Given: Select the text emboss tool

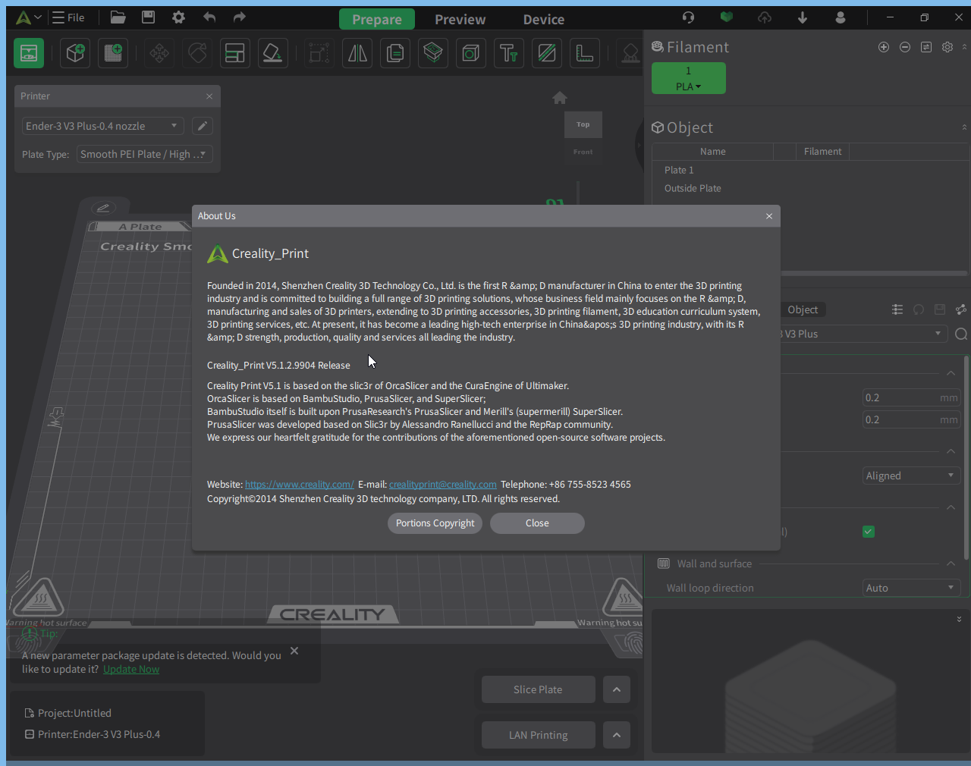Looking at the screenshot, I should point(509,53).
